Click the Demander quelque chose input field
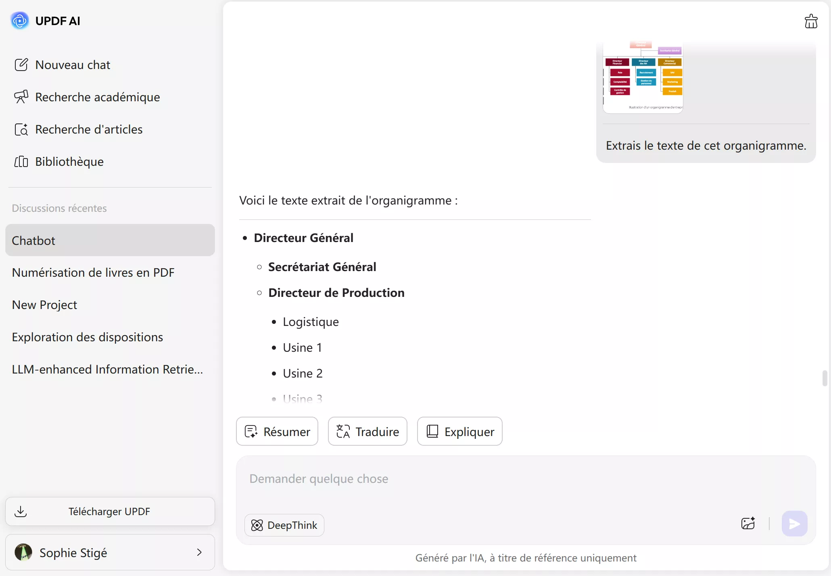The height and width of the screenshot is (576, 831). [444, 479]
